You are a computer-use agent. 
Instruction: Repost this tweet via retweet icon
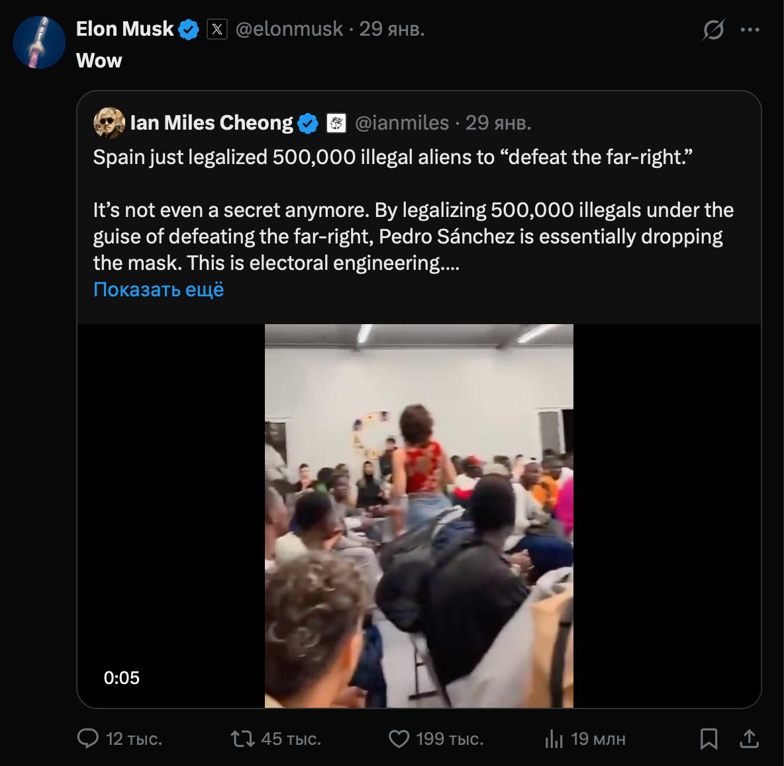click(x=243, y=738)
